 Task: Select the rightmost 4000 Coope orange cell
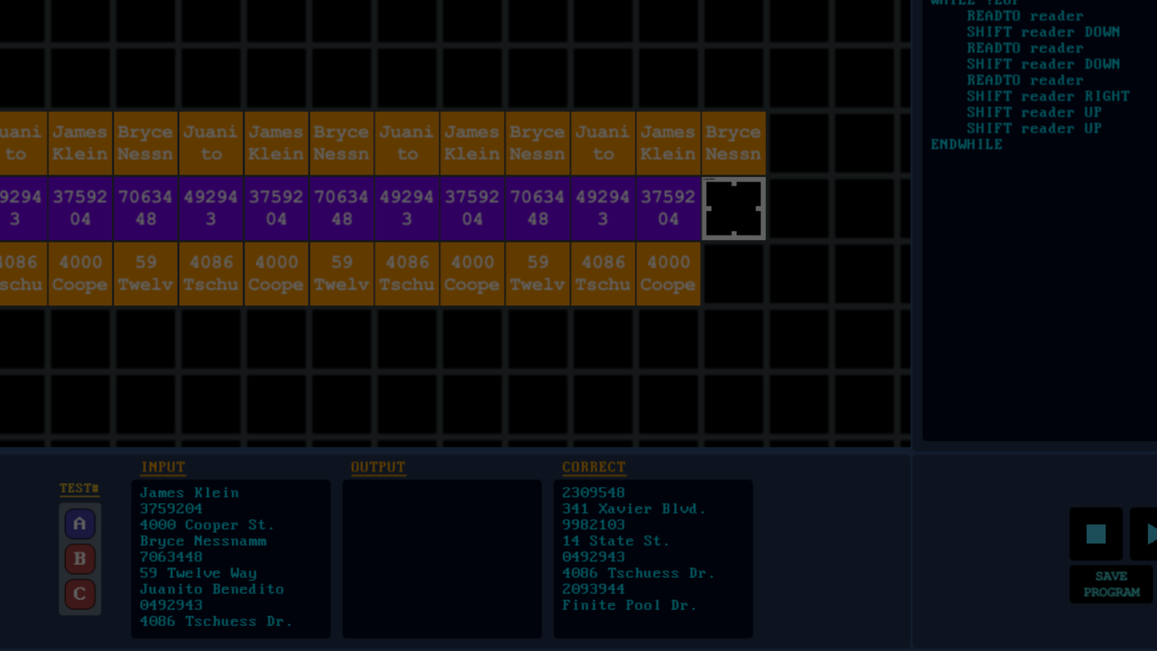coord(668,274)
